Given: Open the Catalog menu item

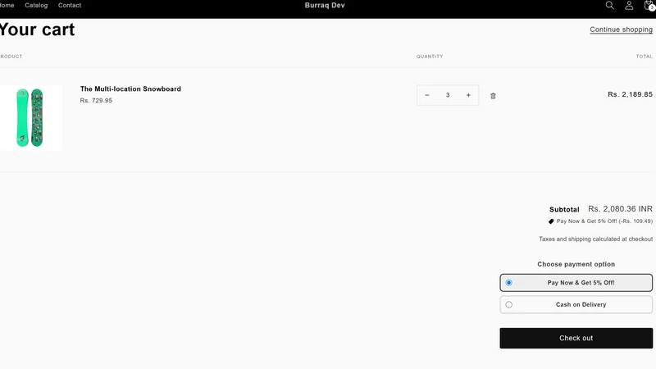Looking at the screenshot, I should click(x=36, y=6).
